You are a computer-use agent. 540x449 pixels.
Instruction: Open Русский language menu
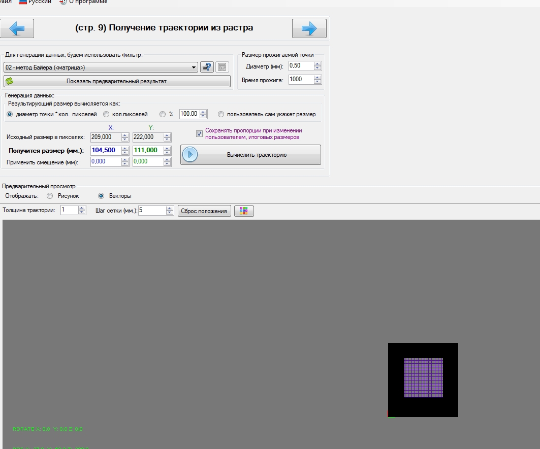[x=35, y=2]
